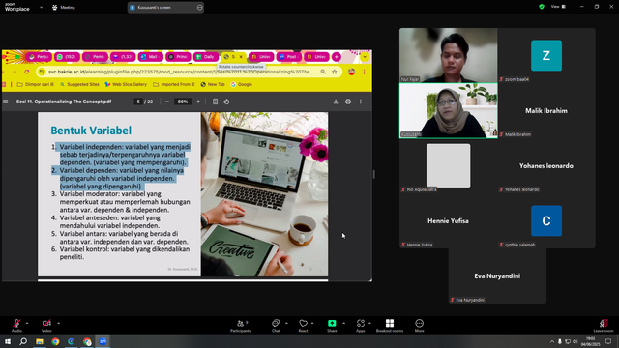This screenshot has height=348, width=619.
Task: Expand apps chevron beside Apps
Action: [369, 323]
